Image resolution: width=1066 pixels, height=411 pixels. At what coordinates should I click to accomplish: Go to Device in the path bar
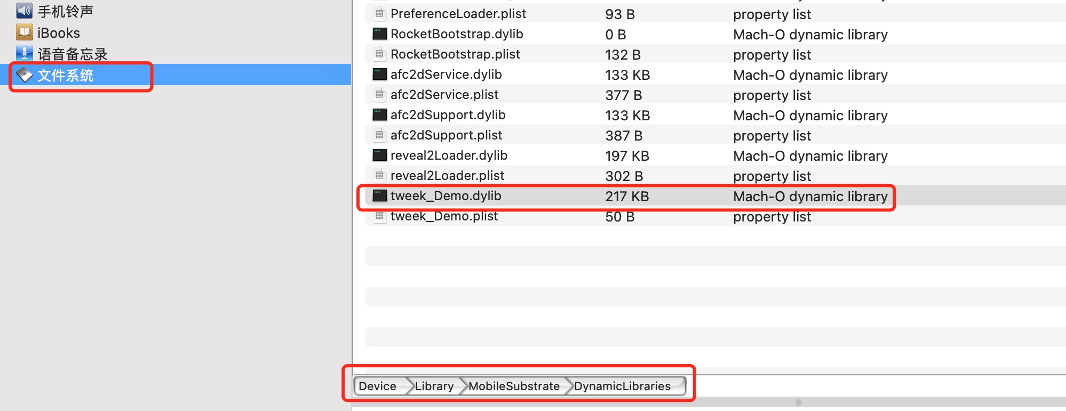[x=377, y=386]
